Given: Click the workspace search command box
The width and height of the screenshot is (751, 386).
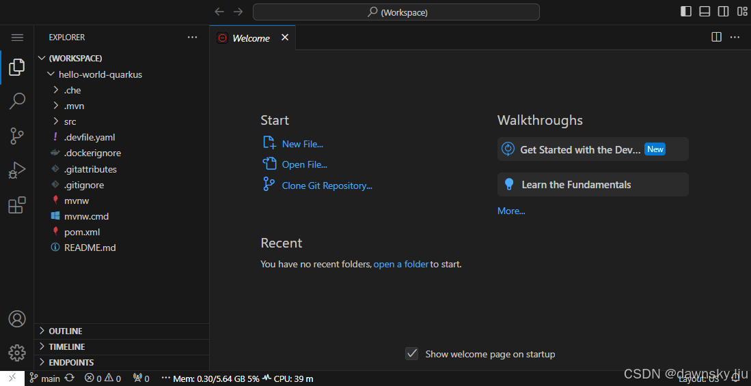Looking at the screenshot, I should tap(396, 12).
